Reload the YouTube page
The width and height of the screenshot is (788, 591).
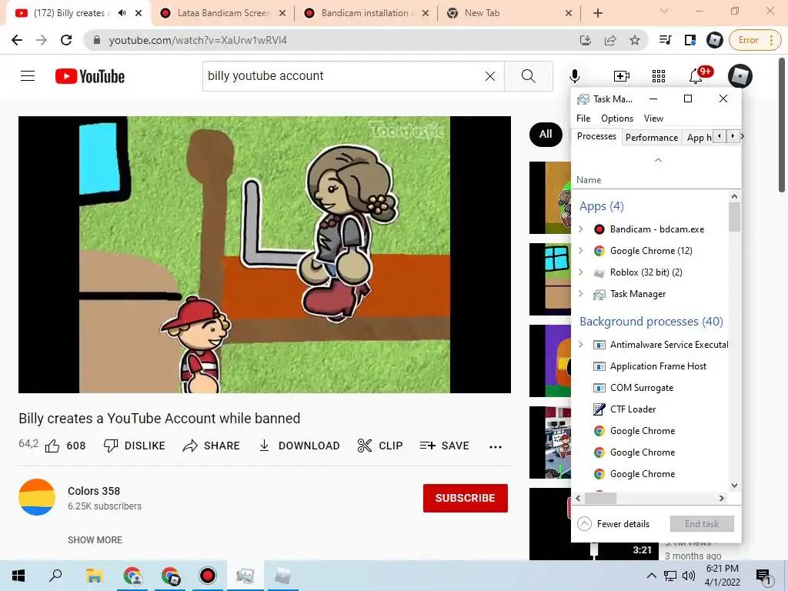pos(66,40)
